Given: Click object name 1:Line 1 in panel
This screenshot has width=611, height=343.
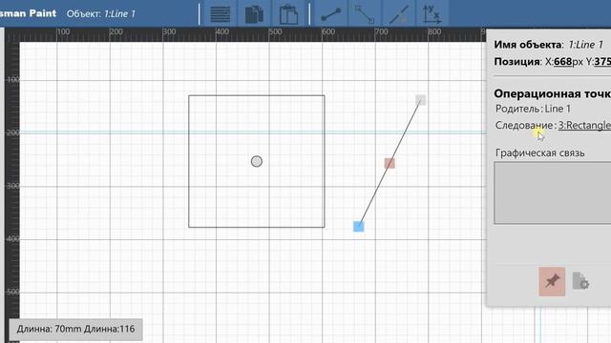Looking at the screenshot, I should 585,45.
